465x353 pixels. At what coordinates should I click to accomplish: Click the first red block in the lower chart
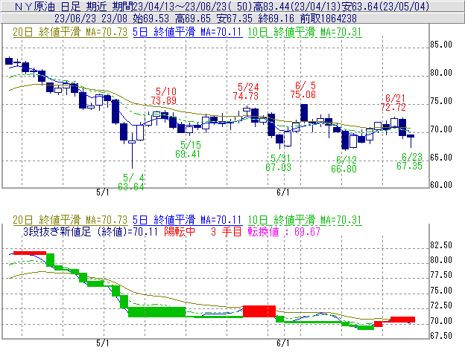coord(30,253)
